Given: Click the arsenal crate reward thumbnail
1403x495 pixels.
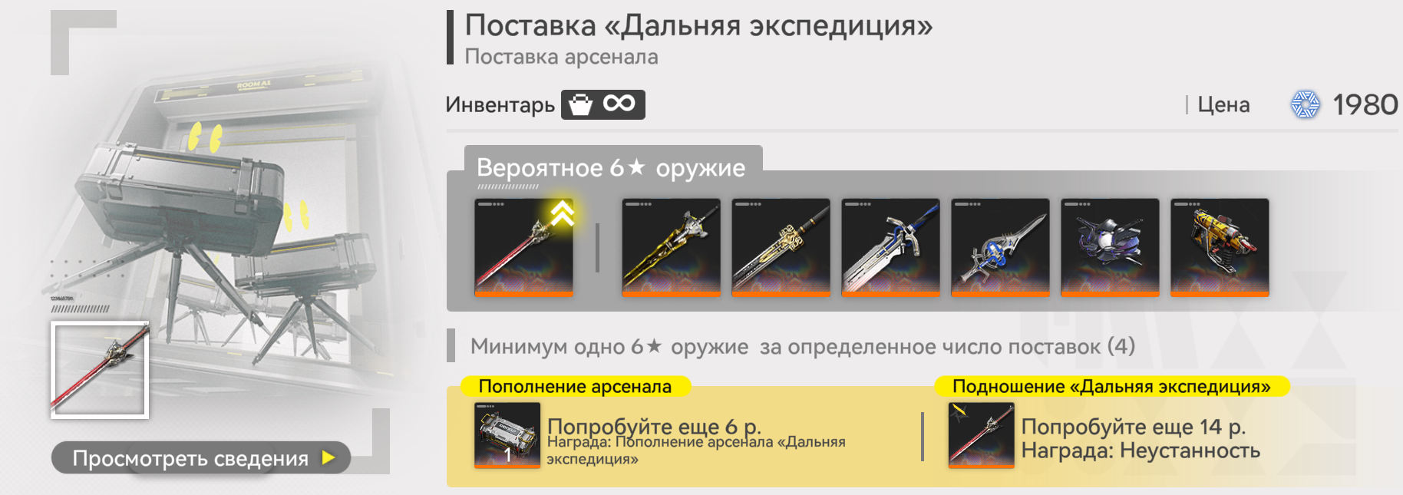Looking at the screenshot, I should point(507,435).
